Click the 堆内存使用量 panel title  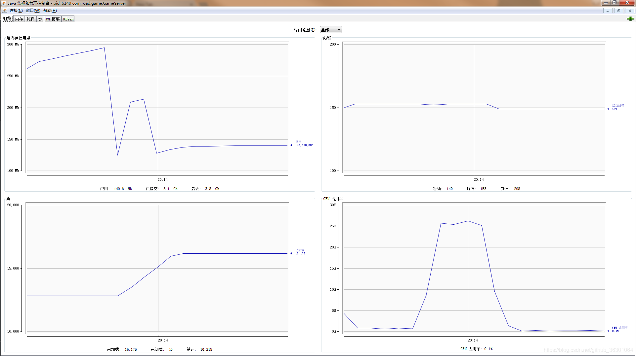(x=19, y=38)
